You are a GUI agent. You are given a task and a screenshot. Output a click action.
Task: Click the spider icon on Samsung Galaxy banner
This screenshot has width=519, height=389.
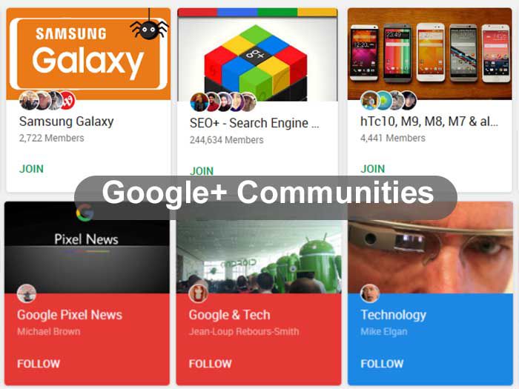click(x=149, y=29)
